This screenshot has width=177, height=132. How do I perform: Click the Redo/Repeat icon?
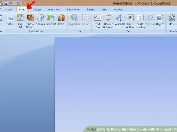[x=18, y=3]
